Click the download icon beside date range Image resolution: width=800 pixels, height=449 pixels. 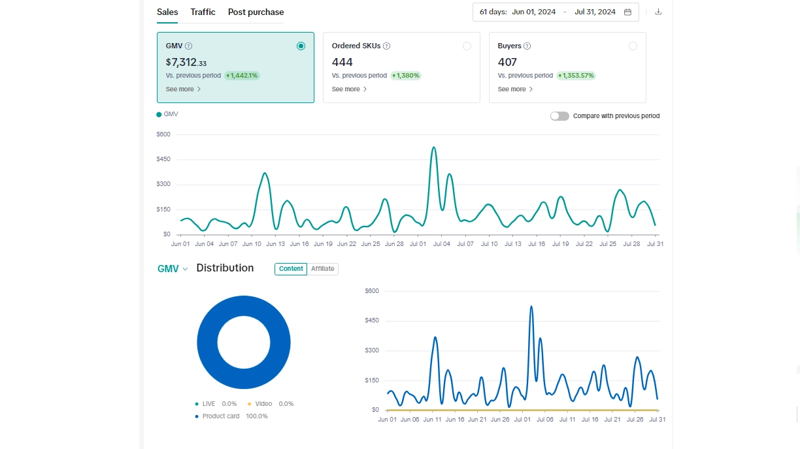click(x=658, y=12)
